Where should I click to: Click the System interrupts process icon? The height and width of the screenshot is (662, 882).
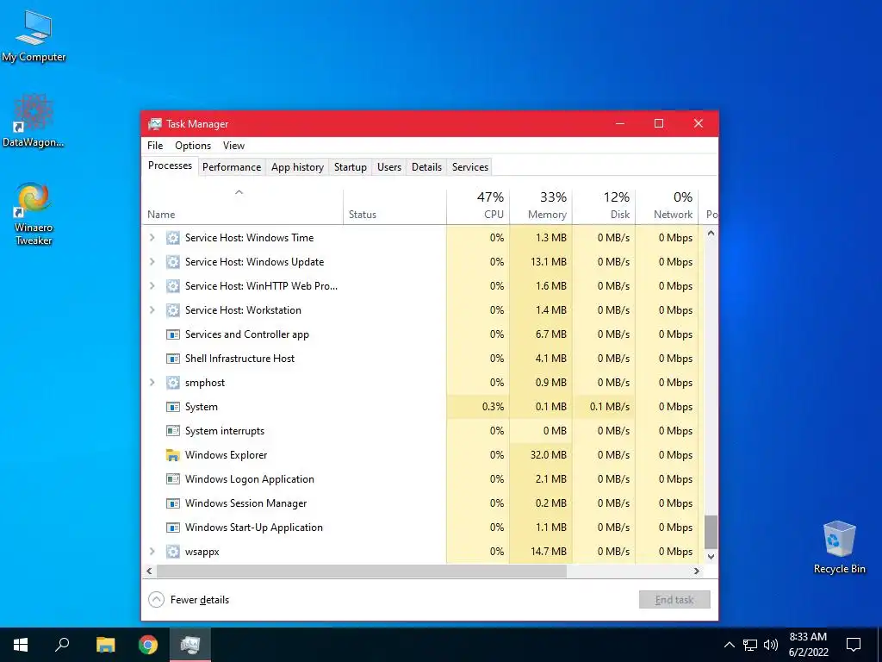172,431
